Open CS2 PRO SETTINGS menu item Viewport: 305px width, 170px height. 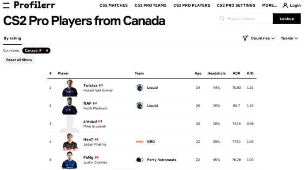tap(236, 5)
